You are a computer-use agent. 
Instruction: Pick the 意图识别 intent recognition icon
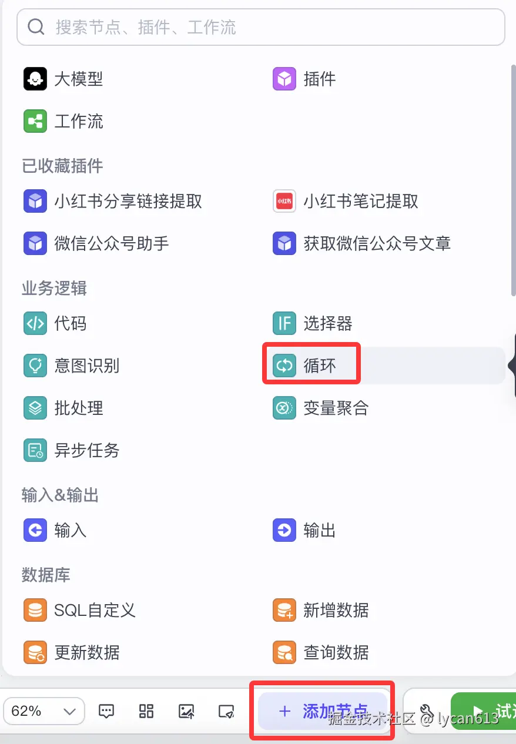point(35,366)
